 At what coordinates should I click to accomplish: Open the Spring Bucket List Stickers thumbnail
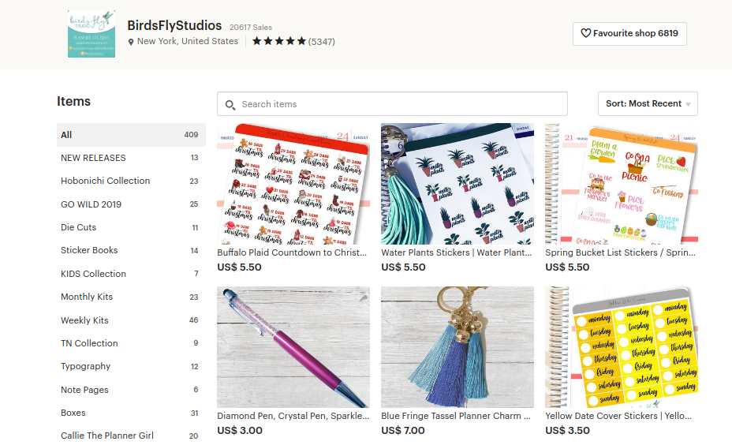622,184
